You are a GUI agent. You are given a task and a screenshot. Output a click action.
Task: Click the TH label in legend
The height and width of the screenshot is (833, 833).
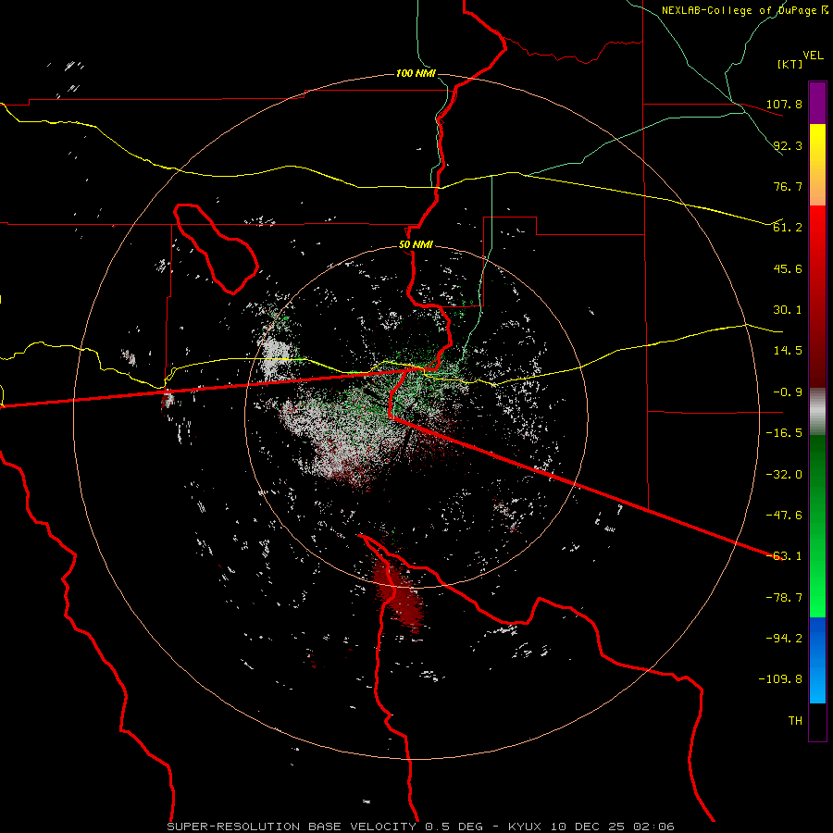795,721
